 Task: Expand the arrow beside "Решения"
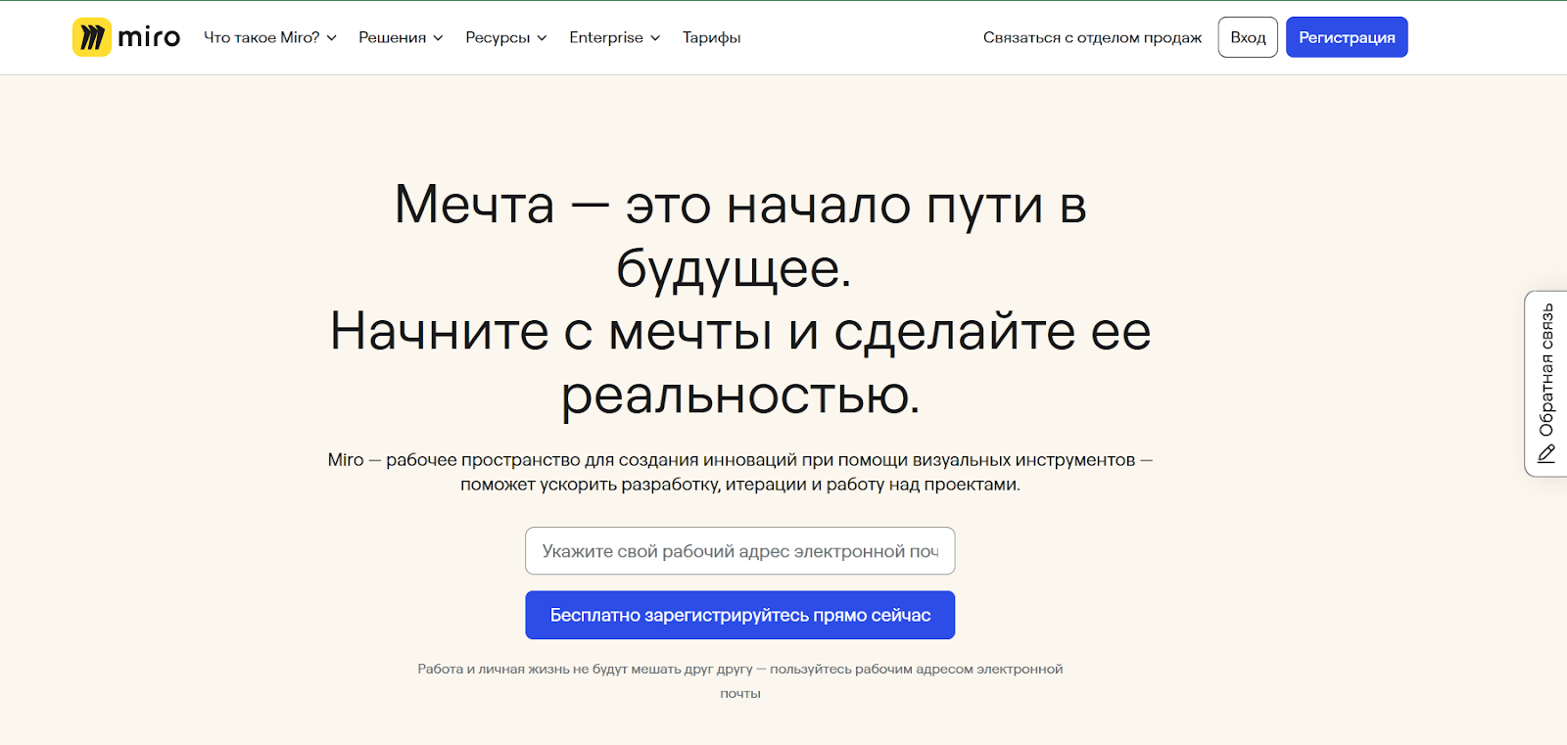pyautogui.click(x=439, y=38)
